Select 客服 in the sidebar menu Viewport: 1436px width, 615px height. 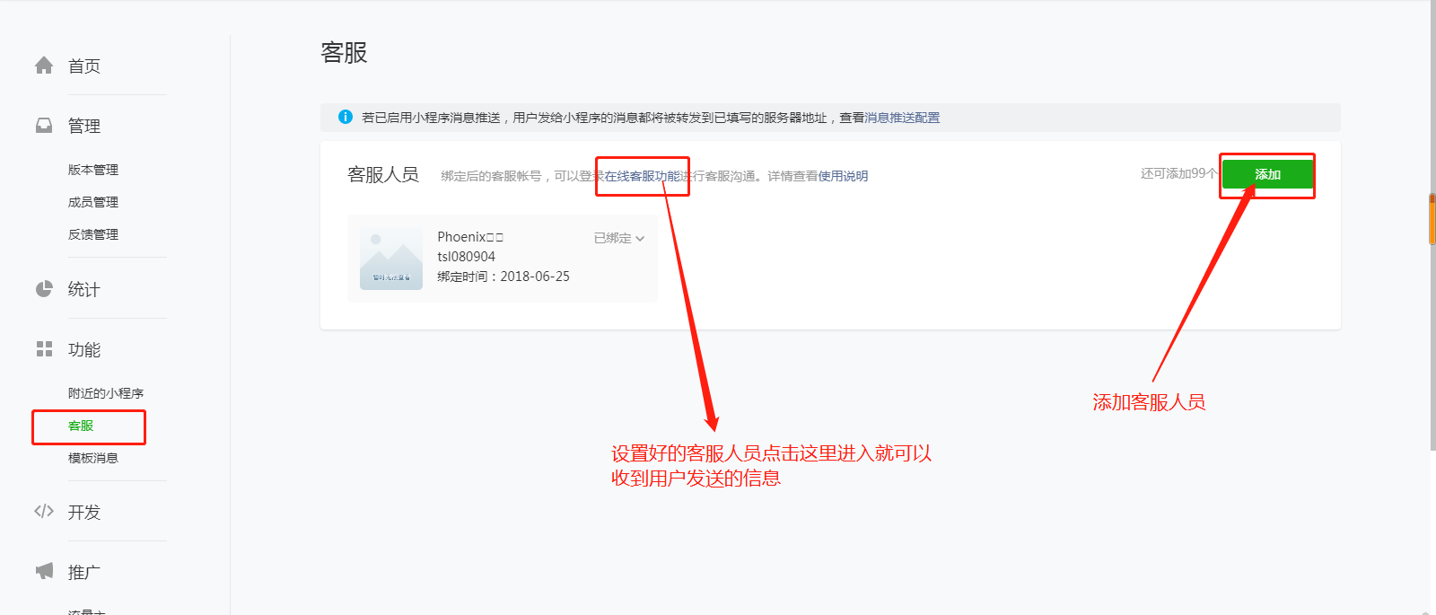pyautogui.click(x=81, y=426)
